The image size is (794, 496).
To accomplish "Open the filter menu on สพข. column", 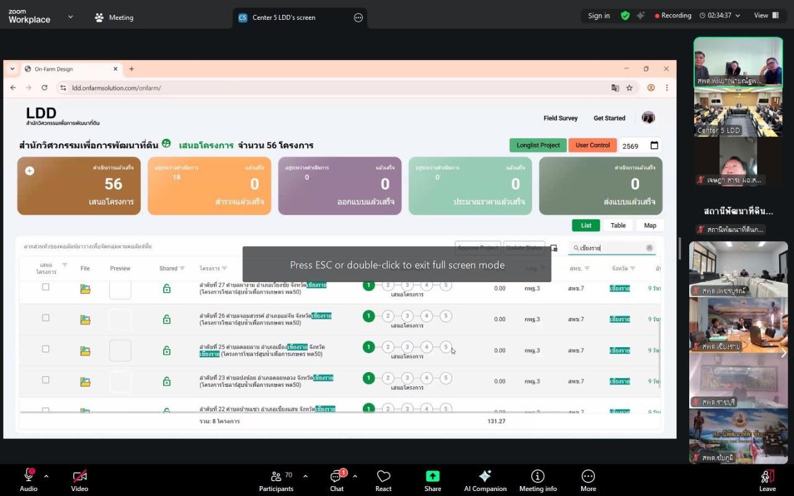I will 587,268.
